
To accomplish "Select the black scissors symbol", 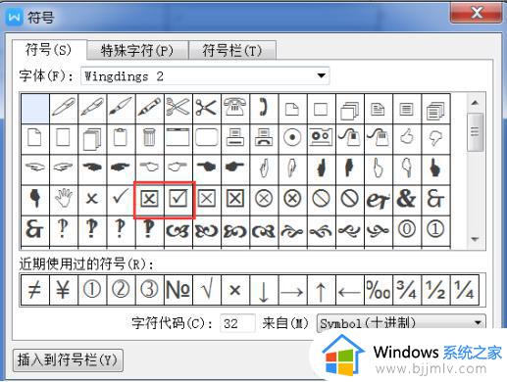I will point(207,108).
